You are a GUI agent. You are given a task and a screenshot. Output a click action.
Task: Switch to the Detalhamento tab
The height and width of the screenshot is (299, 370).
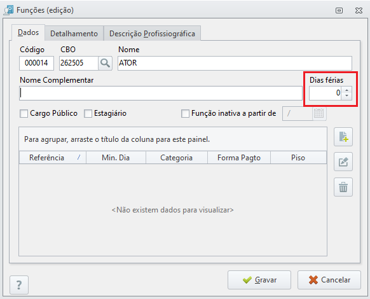click(74, 34)
